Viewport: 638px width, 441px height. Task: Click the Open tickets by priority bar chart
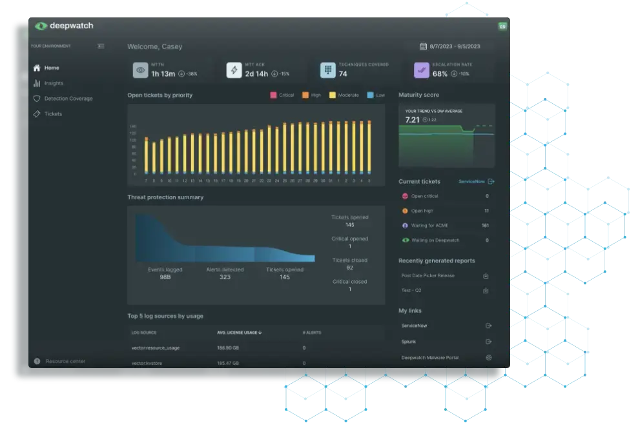(x=256, y=145)
